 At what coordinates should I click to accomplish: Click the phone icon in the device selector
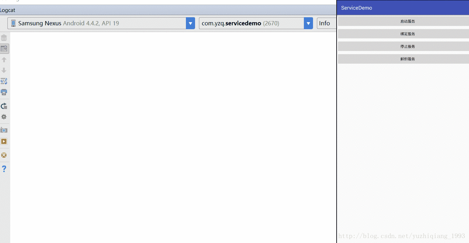[x=13, y=23]
